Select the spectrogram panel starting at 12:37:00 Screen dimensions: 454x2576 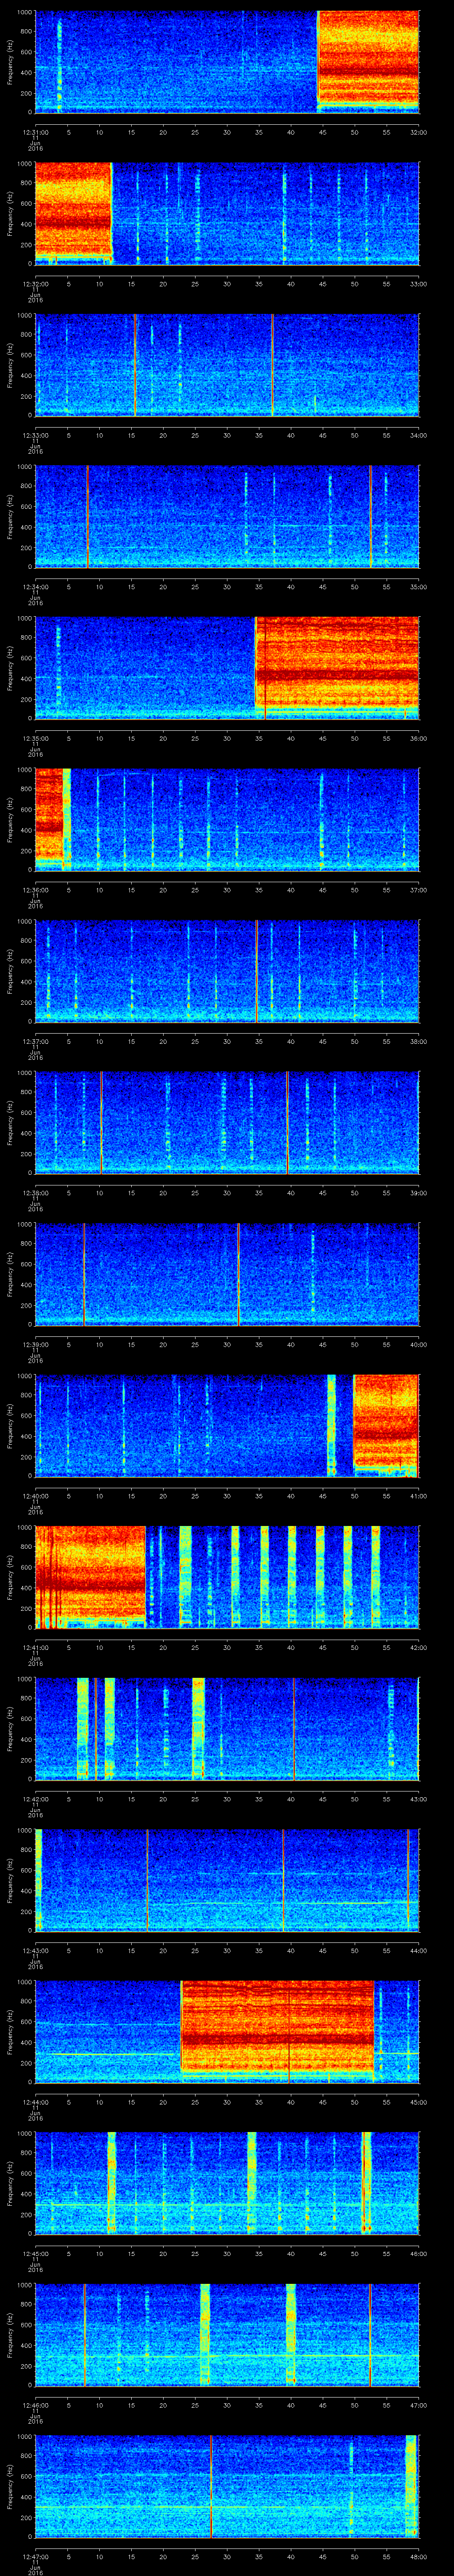click(227, 970)
